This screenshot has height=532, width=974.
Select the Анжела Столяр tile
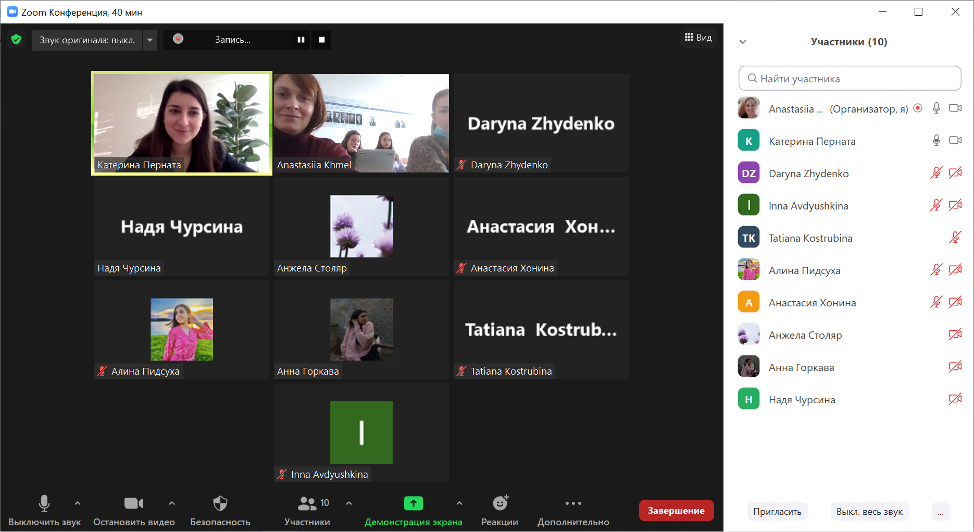point(361,226)
